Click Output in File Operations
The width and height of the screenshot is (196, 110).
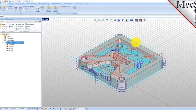pyautogui.click(x=28, y=29)
